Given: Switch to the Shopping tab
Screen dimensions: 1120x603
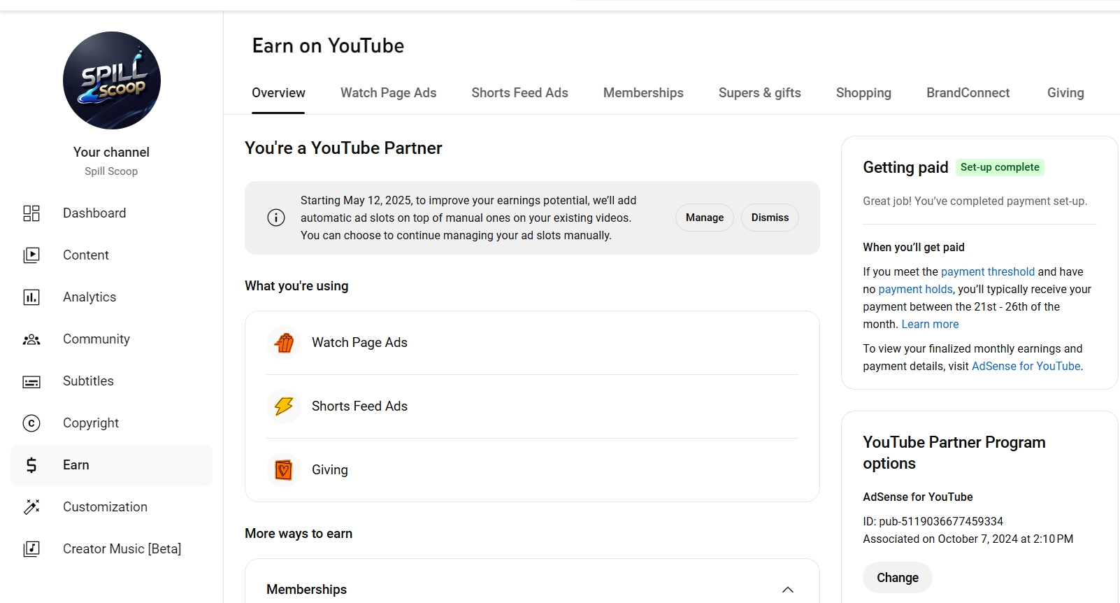Looking at the screenshot, I should click(863, 93).
